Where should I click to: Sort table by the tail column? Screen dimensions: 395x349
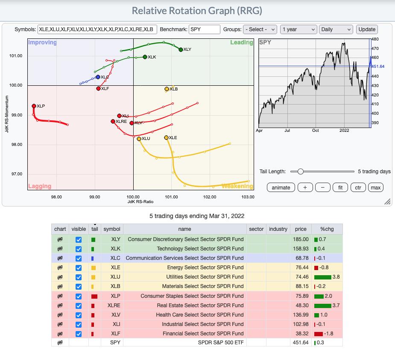pyautogui.click(x=95, y=229)
